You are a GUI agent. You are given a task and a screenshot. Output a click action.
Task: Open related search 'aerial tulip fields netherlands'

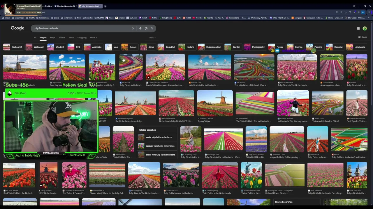[x=157, y=137]
